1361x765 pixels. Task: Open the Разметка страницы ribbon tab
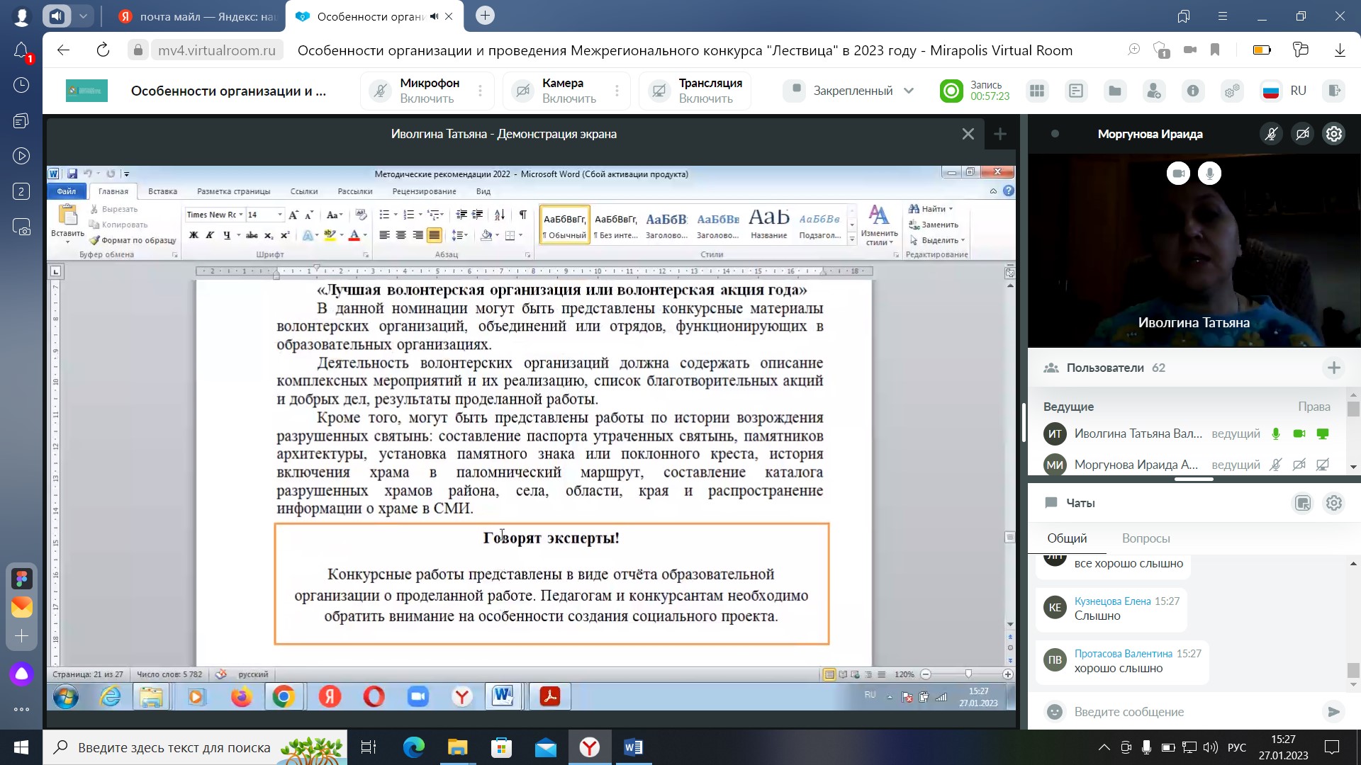[x=233, y=191]
